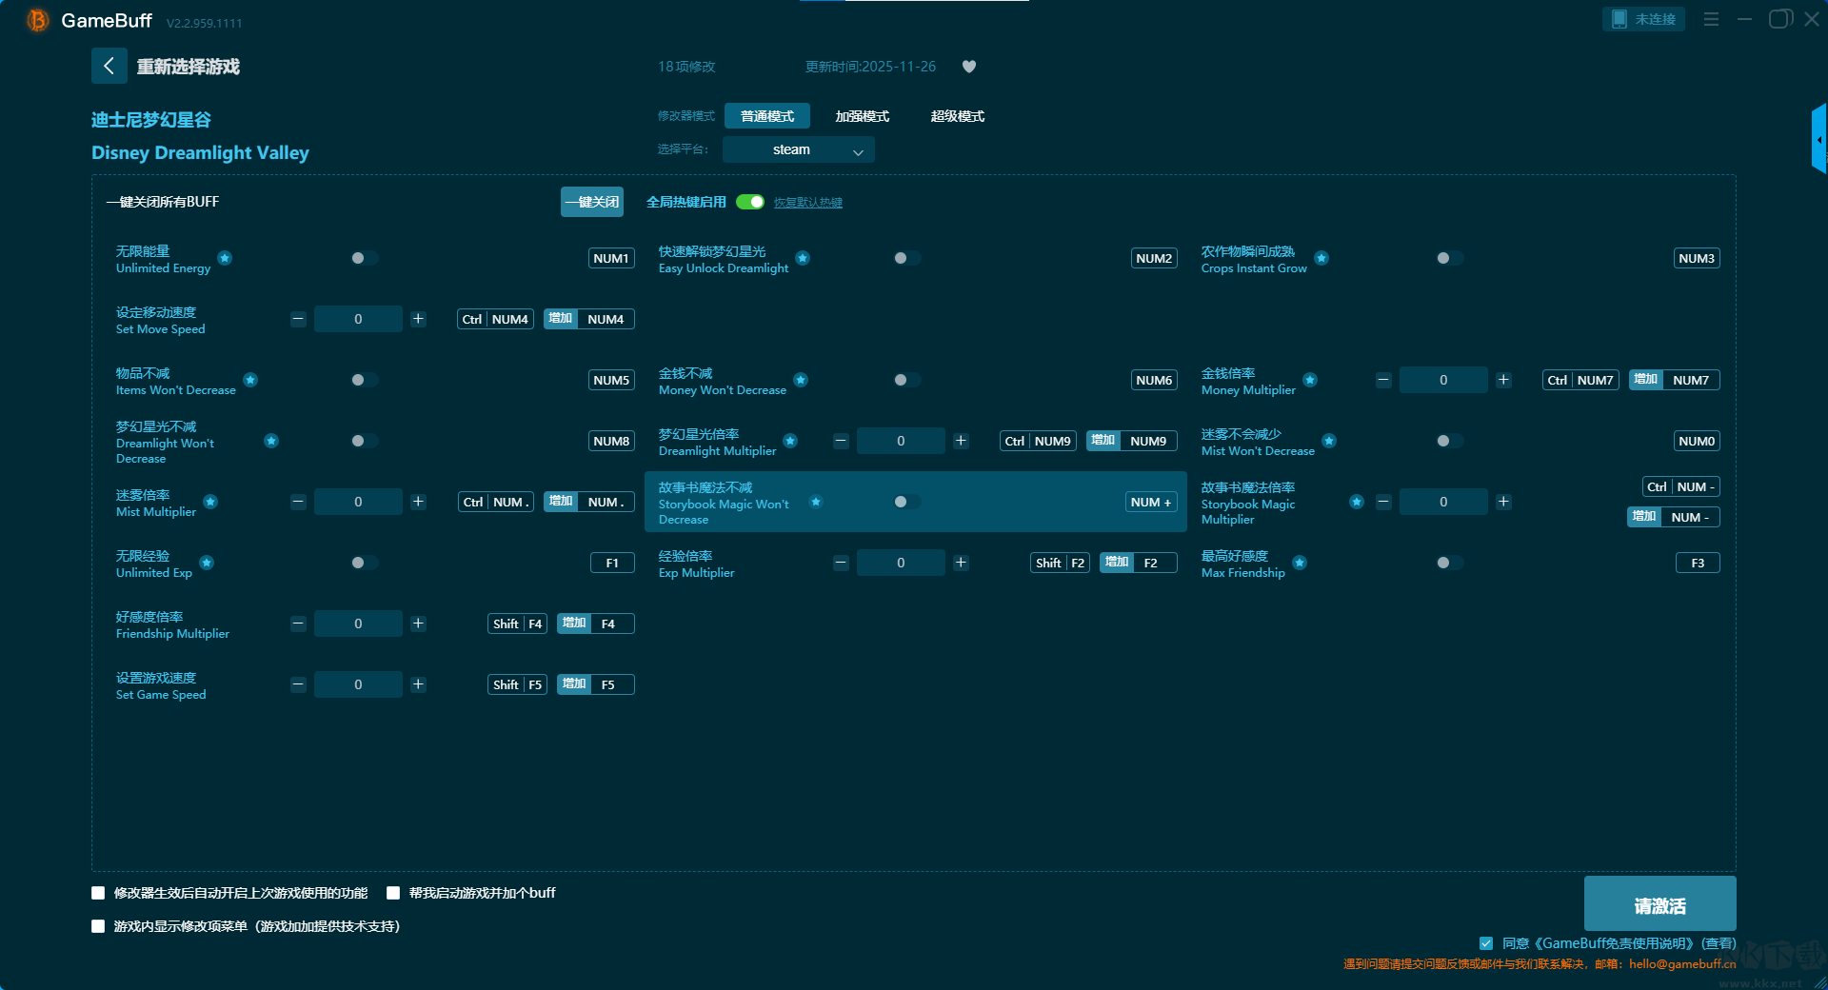Click the restore default hotkeys link
The height and width of the screenshot is (990, 1828).
click(x=808, y=203)
